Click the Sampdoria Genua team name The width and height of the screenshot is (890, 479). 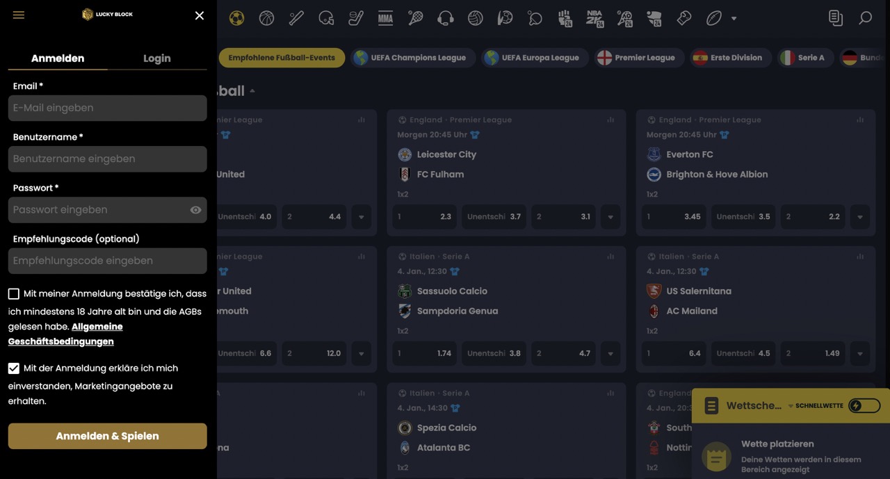[458, 311]
